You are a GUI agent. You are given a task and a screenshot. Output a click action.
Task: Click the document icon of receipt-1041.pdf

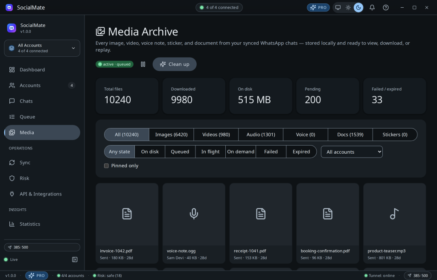tap(261, 214)
